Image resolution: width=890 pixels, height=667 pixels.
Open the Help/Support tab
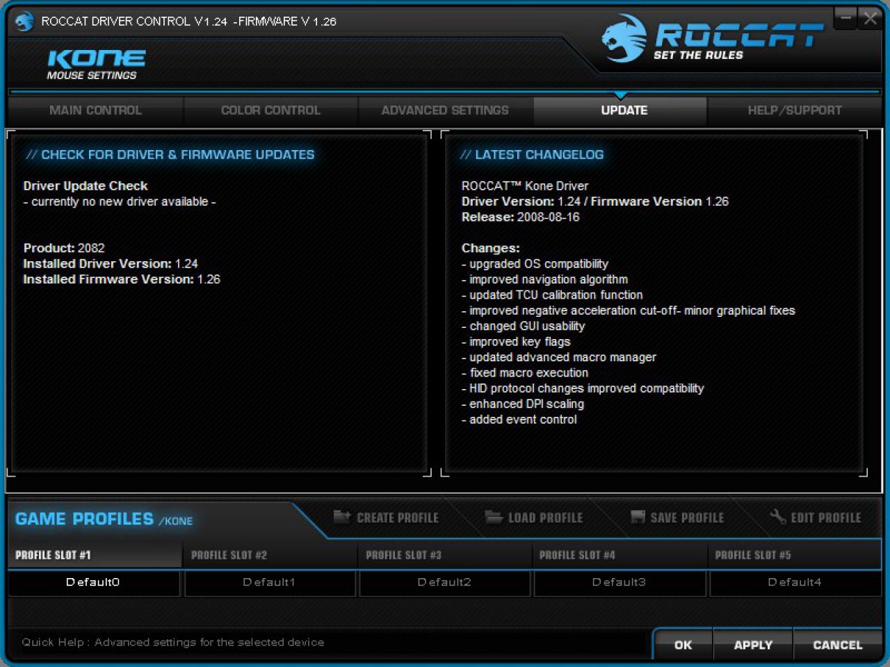[795, 110]
